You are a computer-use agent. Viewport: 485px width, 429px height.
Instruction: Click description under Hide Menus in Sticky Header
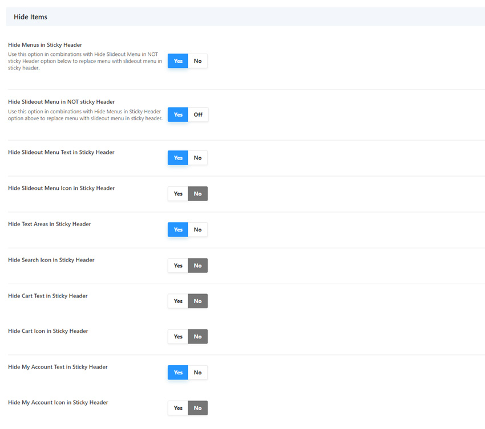[85, 61]
